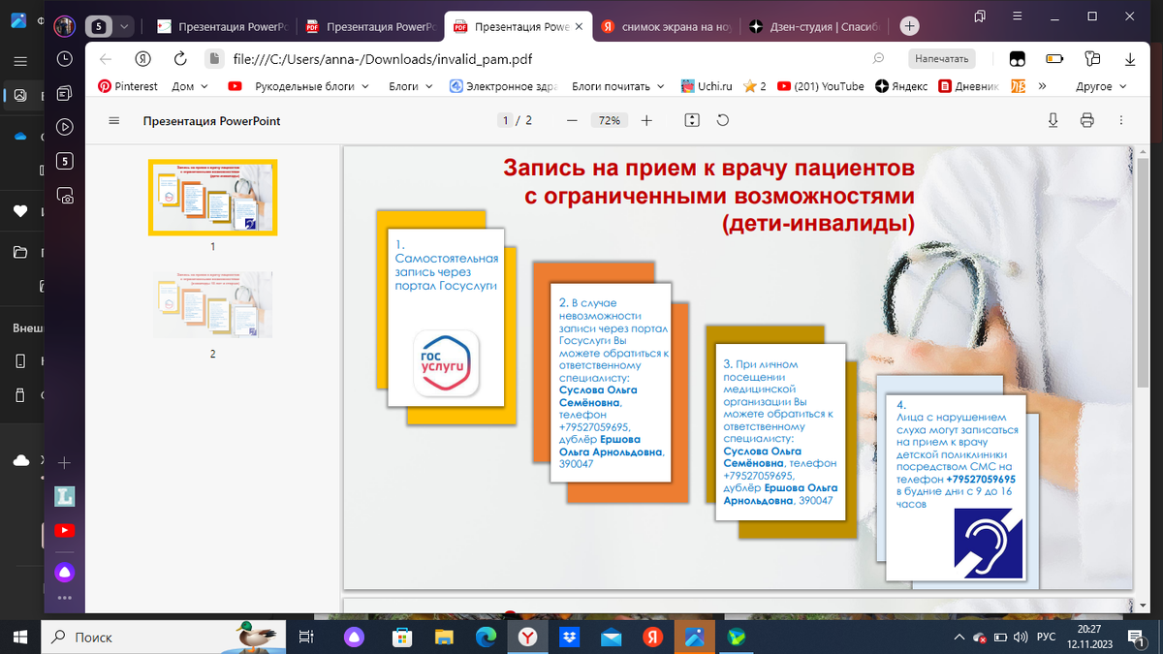Image resolution: width=1163 pixels, height=654 pixels.
Task: Open the Дневник bookmark
Action: click(x=966, y=86)
